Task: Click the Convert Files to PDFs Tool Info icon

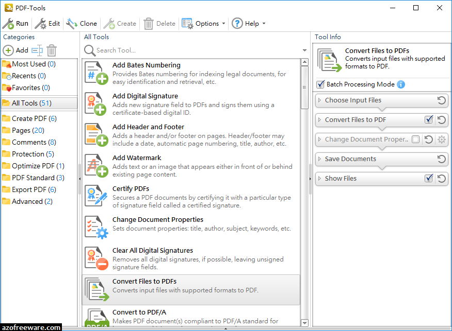Action: 329,60
